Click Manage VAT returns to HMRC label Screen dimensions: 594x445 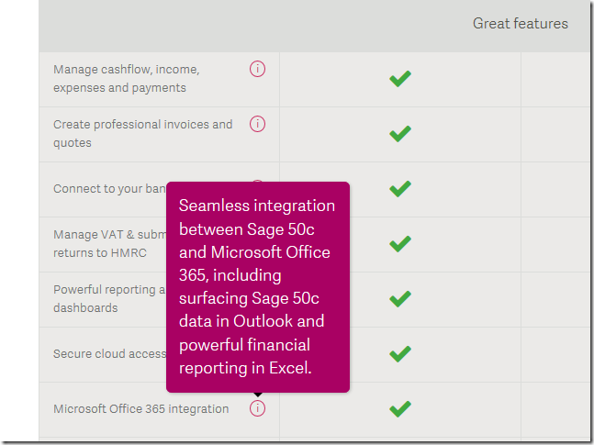109,243
